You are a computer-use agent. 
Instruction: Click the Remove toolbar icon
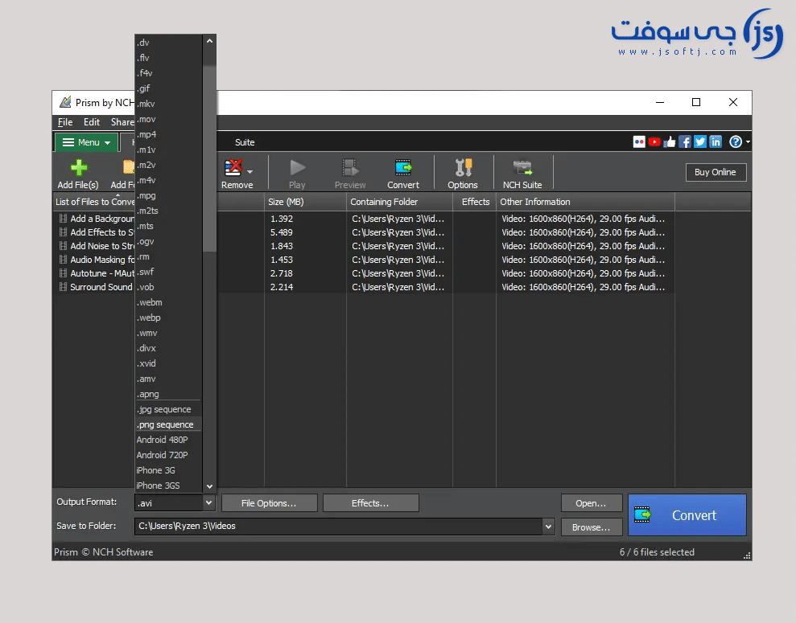pos(233,167)
